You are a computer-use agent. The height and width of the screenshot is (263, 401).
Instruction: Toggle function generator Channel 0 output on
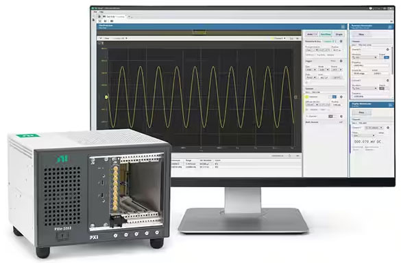[x=387, y=57]
